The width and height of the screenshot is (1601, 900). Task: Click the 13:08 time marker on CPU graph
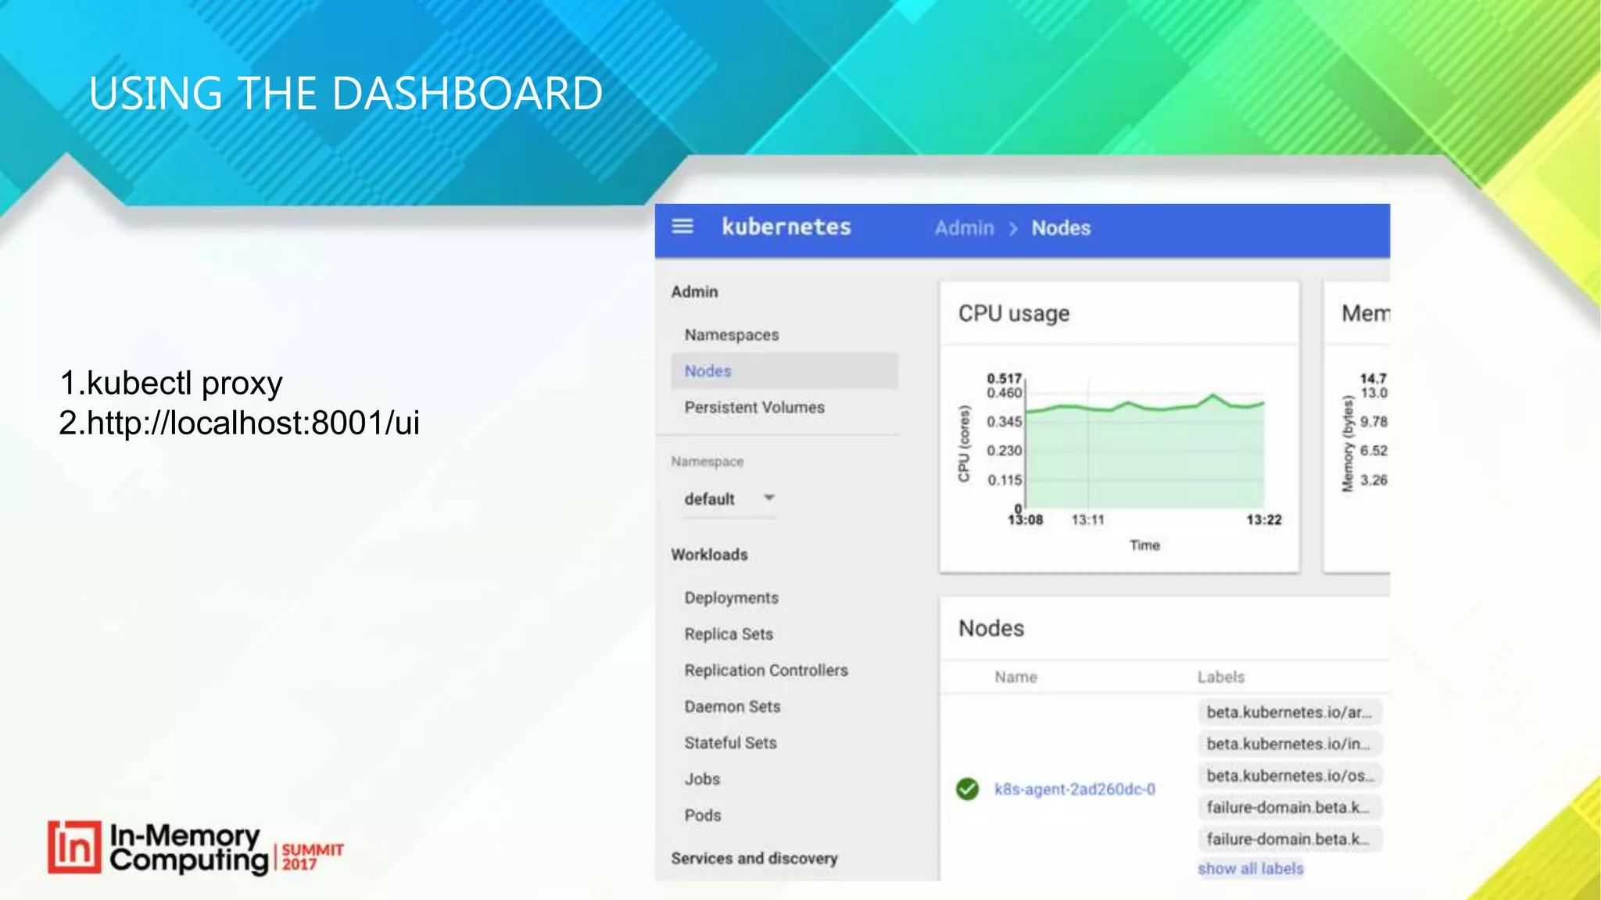pos(1025,520)
